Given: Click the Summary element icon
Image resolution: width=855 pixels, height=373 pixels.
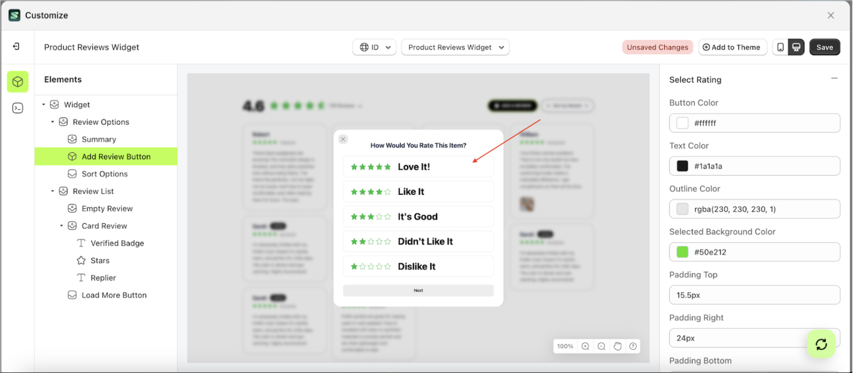Looking at the screenshot, I should [x=72, y=139].
